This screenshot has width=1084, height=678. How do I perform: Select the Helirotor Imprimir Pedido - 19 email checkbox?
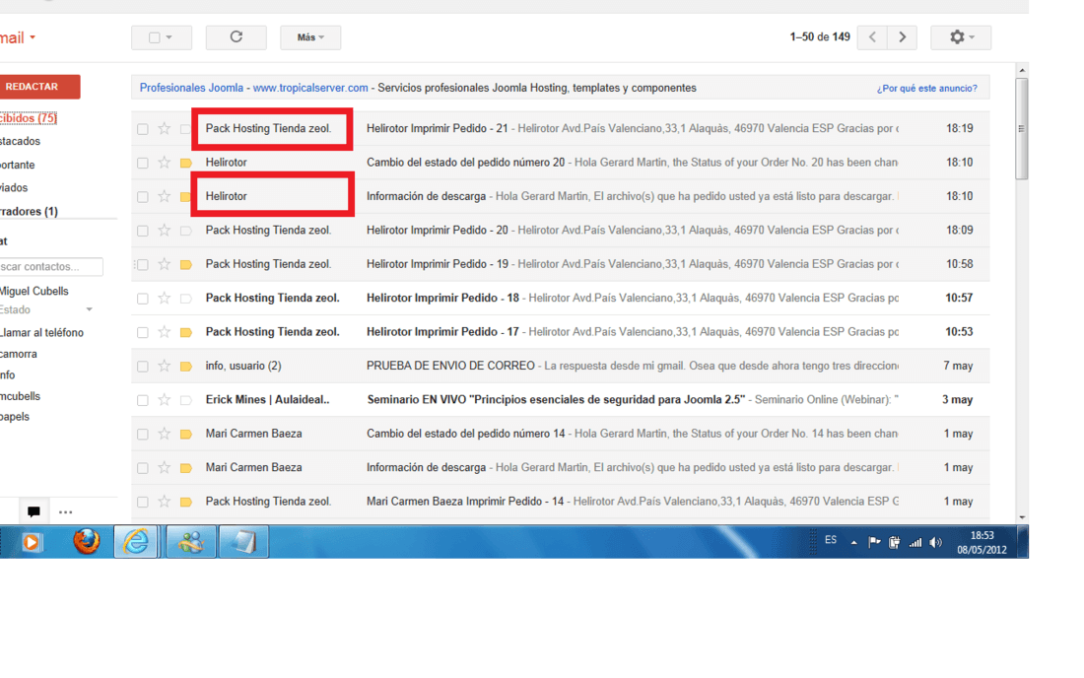(x=143, y=265)
